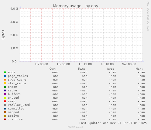
Task: Click the 'Fri 06:00' x-axis label
Action: pos(63,64)
